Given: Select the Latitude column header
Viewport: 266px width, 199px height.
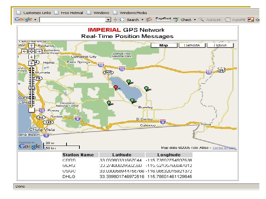Looking at the screenshot, I should point(122,155).
